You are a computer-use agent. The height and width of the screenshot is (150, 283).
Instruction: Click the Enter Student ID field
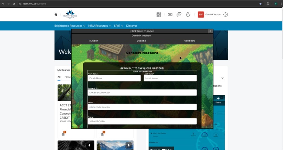pyautogui.click(x=142, y=93)
